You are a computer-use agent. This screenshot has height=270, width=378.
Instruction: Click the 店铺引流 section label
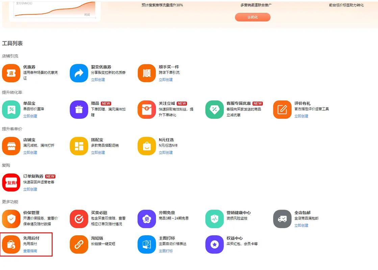tap(10, 56)
